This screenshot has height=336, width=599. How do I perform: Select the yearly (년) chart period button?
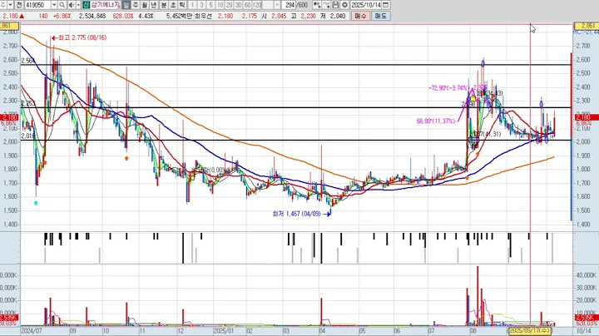154,5
